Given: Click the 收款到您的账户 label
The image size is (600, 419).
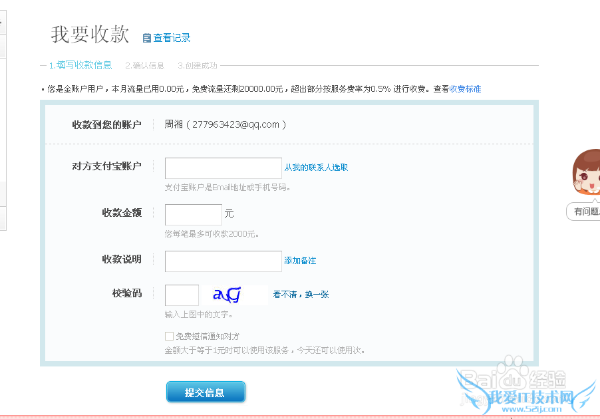Looking at the screenshot, I should click(x=106, y=125).
